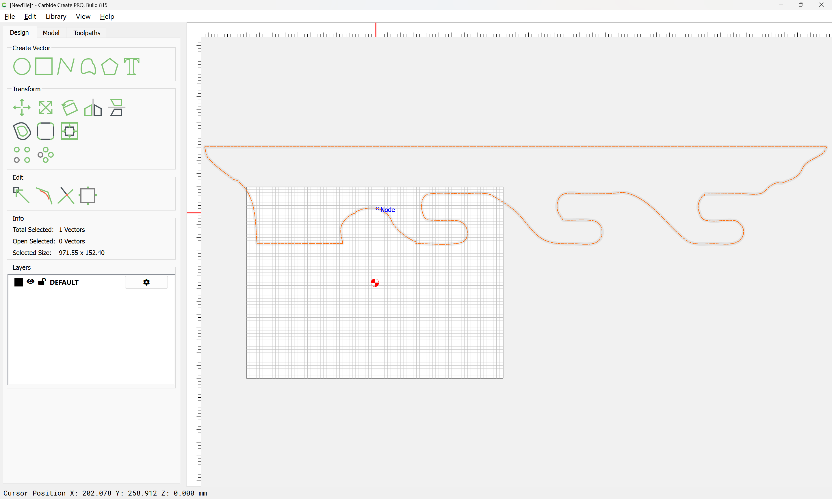Viewport: 832px width, 499px height.
Task: Open the Library menu
Action: (x=56, y=16)
